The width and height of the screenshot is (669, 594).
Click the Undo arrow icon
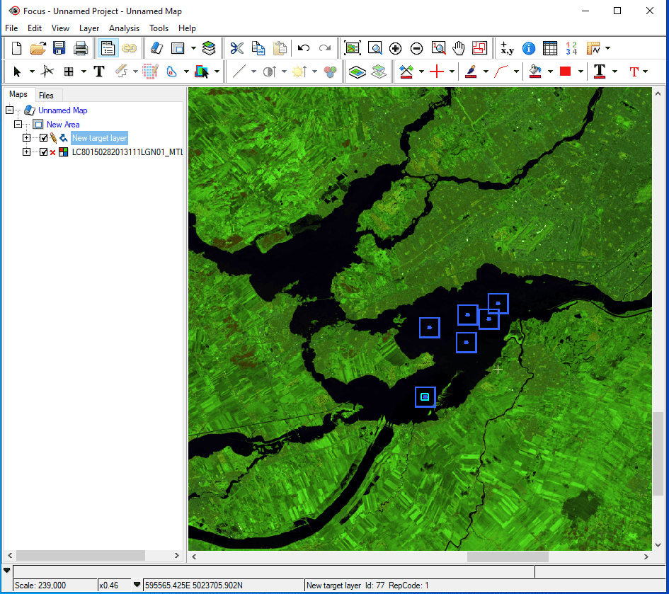[304, 48]
